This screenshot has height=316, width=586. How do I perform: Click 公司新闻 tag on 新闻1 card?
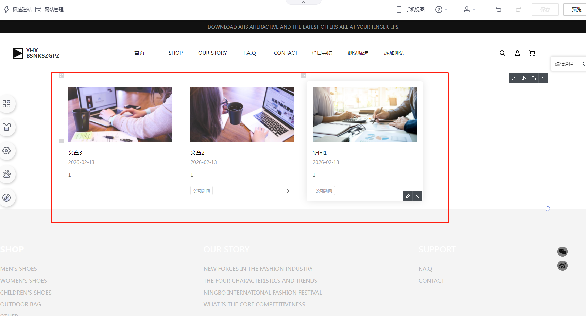[x=324, y=191]
